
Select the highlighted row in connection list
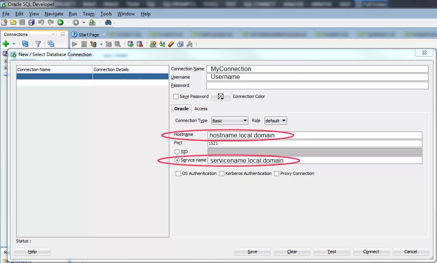(93, 77)
